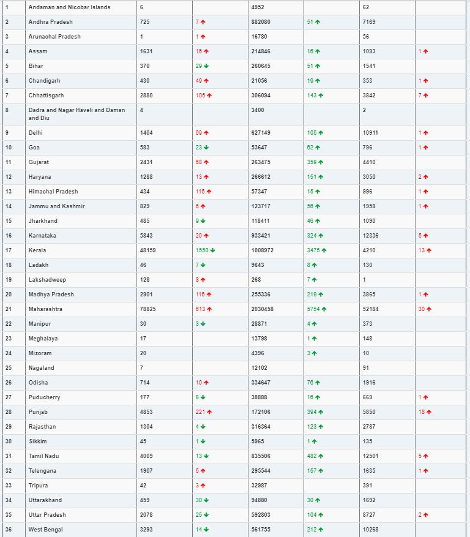Click West Bengal's green down arrow beside 14
The height and width of the screenshot is (537, 470).
point(206,530)
